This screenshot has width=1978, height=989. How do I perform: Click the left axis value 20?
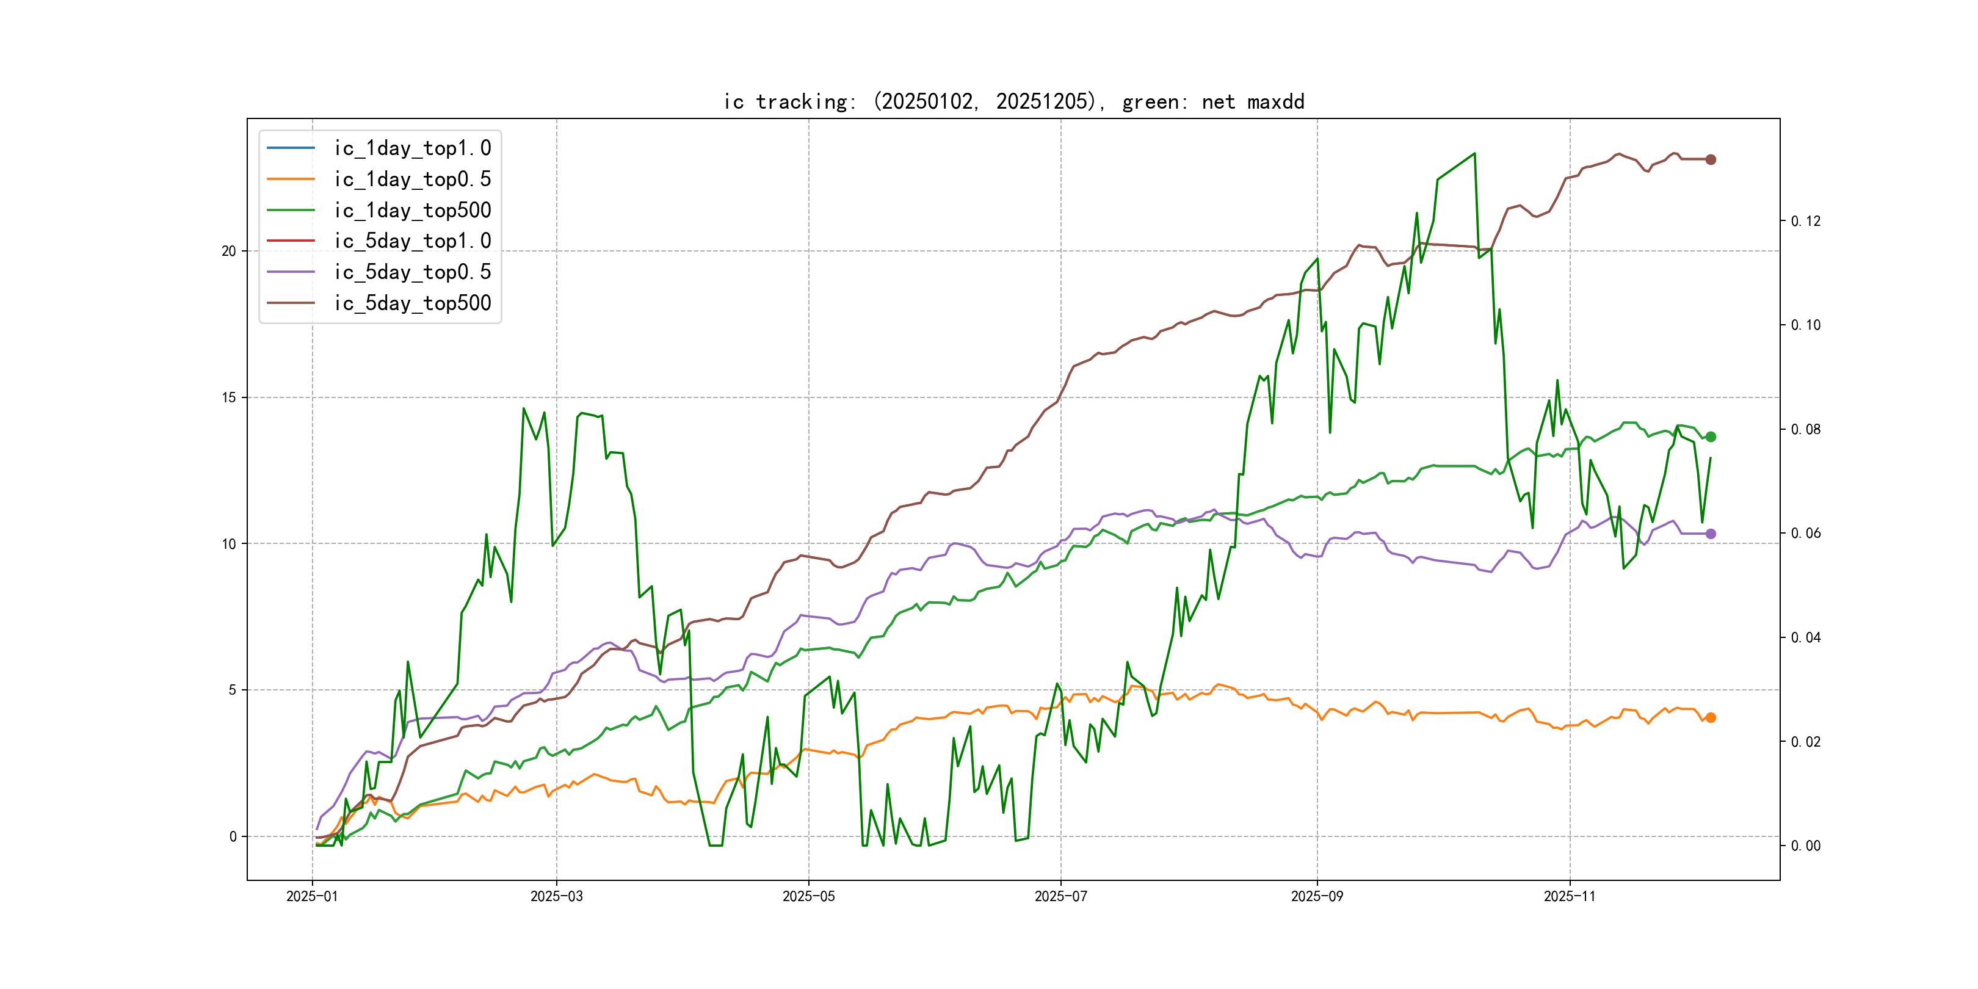point(229,251)
